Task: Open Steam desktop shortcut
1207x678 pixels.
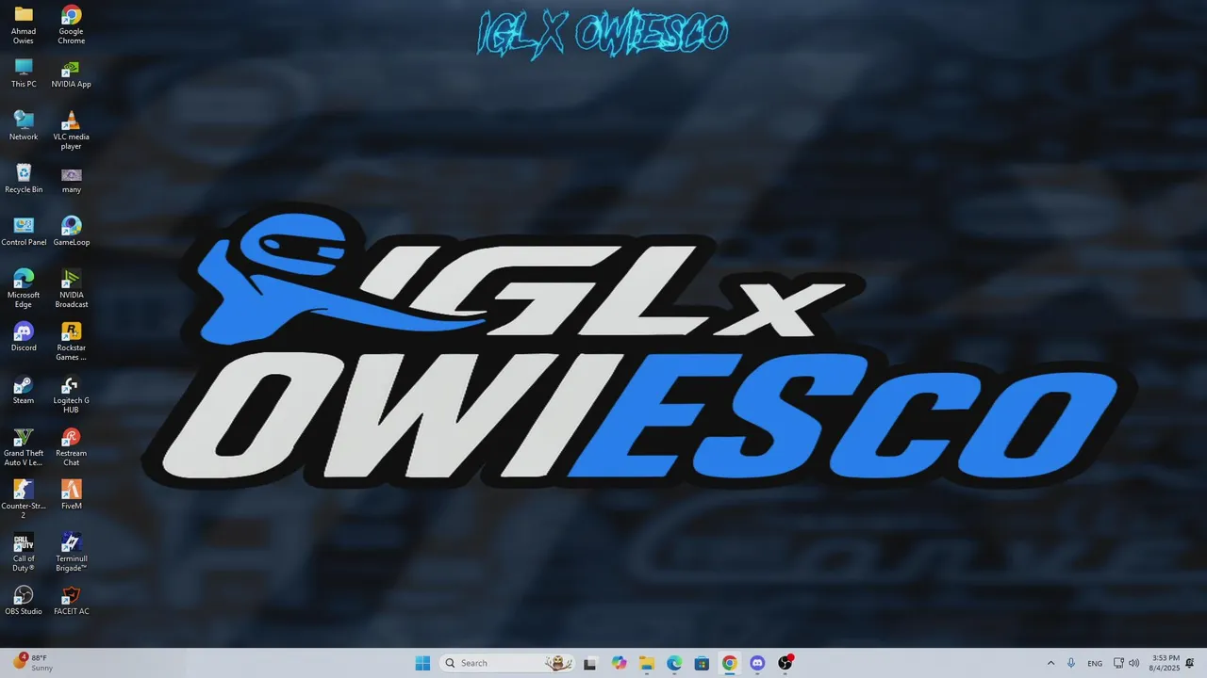Action: [x=24, y=390]
